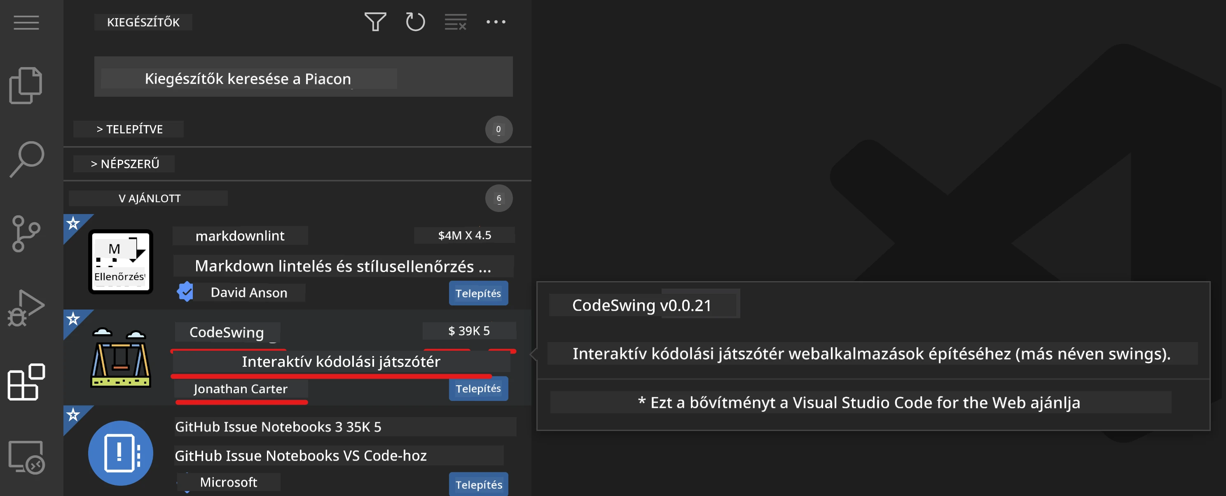The width and height of the screenshot is (1226, 496).
Task: Open the Explorer files view
Action: [26, 86]
